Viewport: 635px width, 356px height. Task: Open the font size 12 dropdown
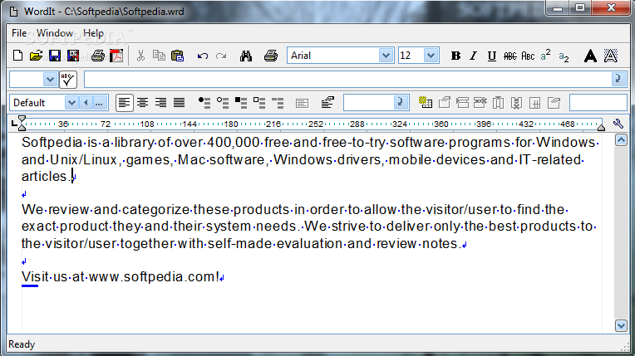(x=431, y=56)
